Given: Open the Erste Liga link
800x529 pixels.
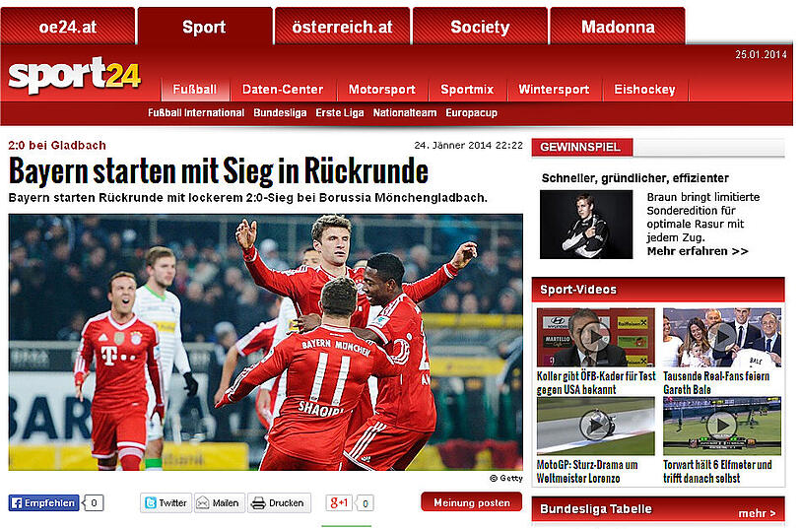Looking at the screenshot, I should pos(340,112).
